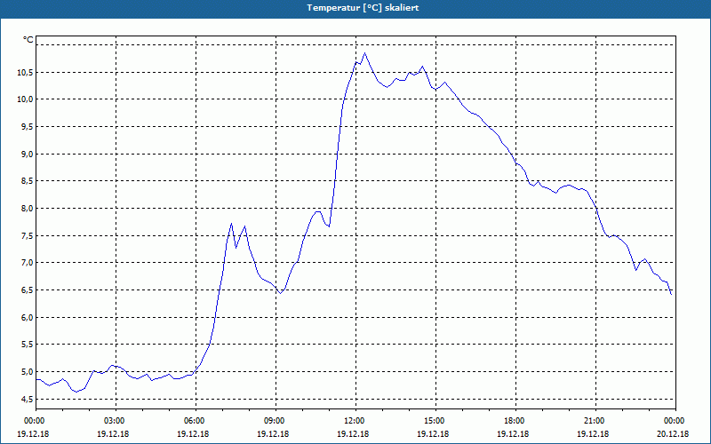Click the curve's highest peak just after 12:00
This screenshot has width=711, height=444.
click(x=364, y=53)
